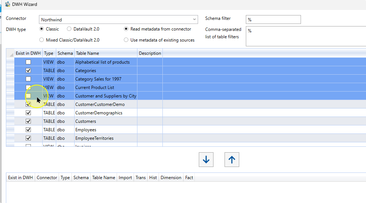Select the 'Categories' table name cell
The height and width of the screenshot is (203, 366).
pos(106,70)
